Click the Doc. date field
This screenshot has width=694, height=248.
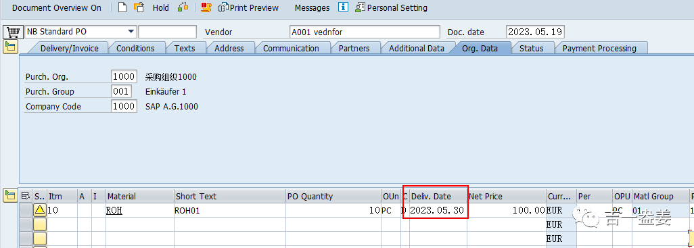point(535,32)
